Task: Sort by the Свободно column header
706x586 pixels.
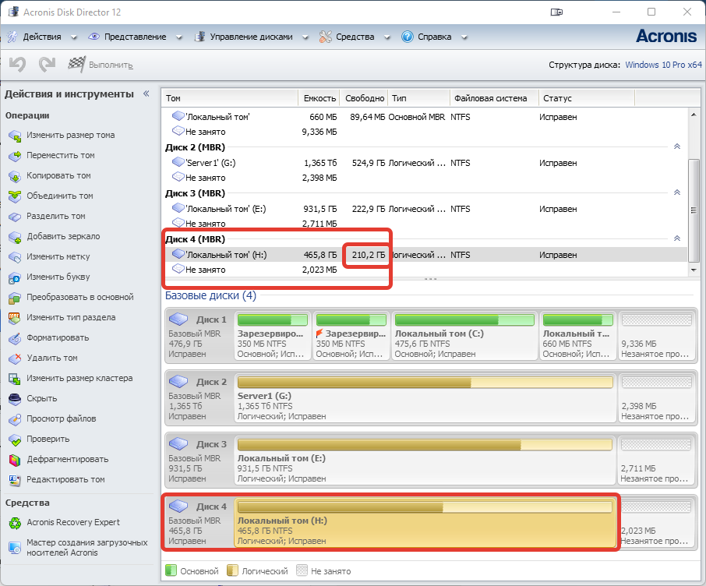Action: tap(364, 98)
